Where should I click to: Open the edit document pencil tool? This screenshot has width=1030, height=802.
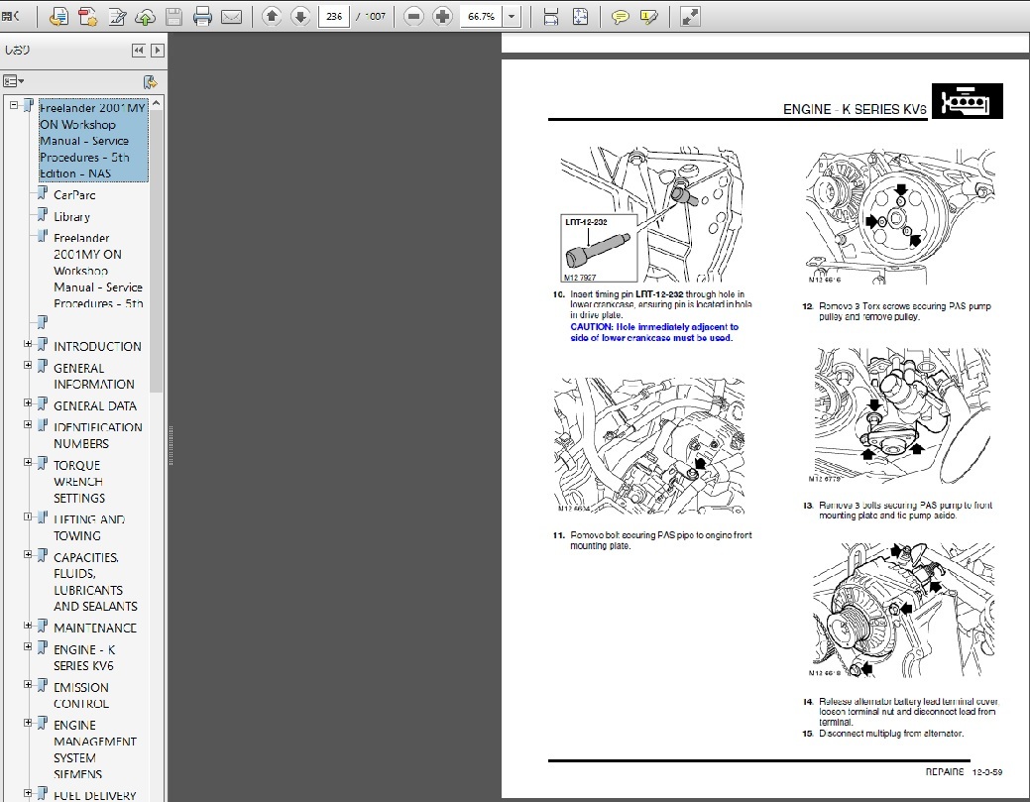click(x=117, y=17)
